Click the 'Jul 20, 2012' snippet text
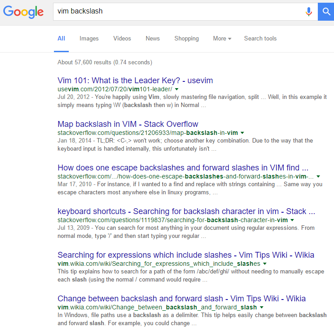Screen dimensions: 334x331 point(192,101)
